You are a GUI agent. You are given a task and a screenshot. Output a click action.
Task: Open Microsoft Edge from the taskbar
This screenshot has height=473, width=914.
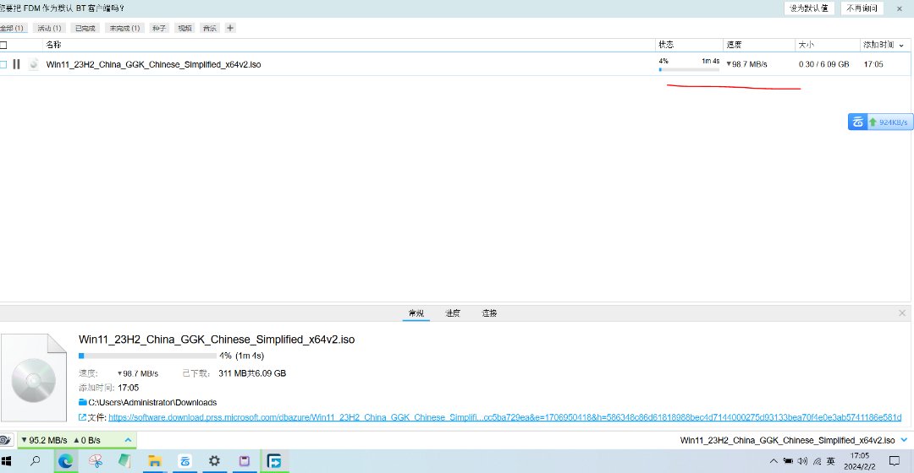point(65,461)
